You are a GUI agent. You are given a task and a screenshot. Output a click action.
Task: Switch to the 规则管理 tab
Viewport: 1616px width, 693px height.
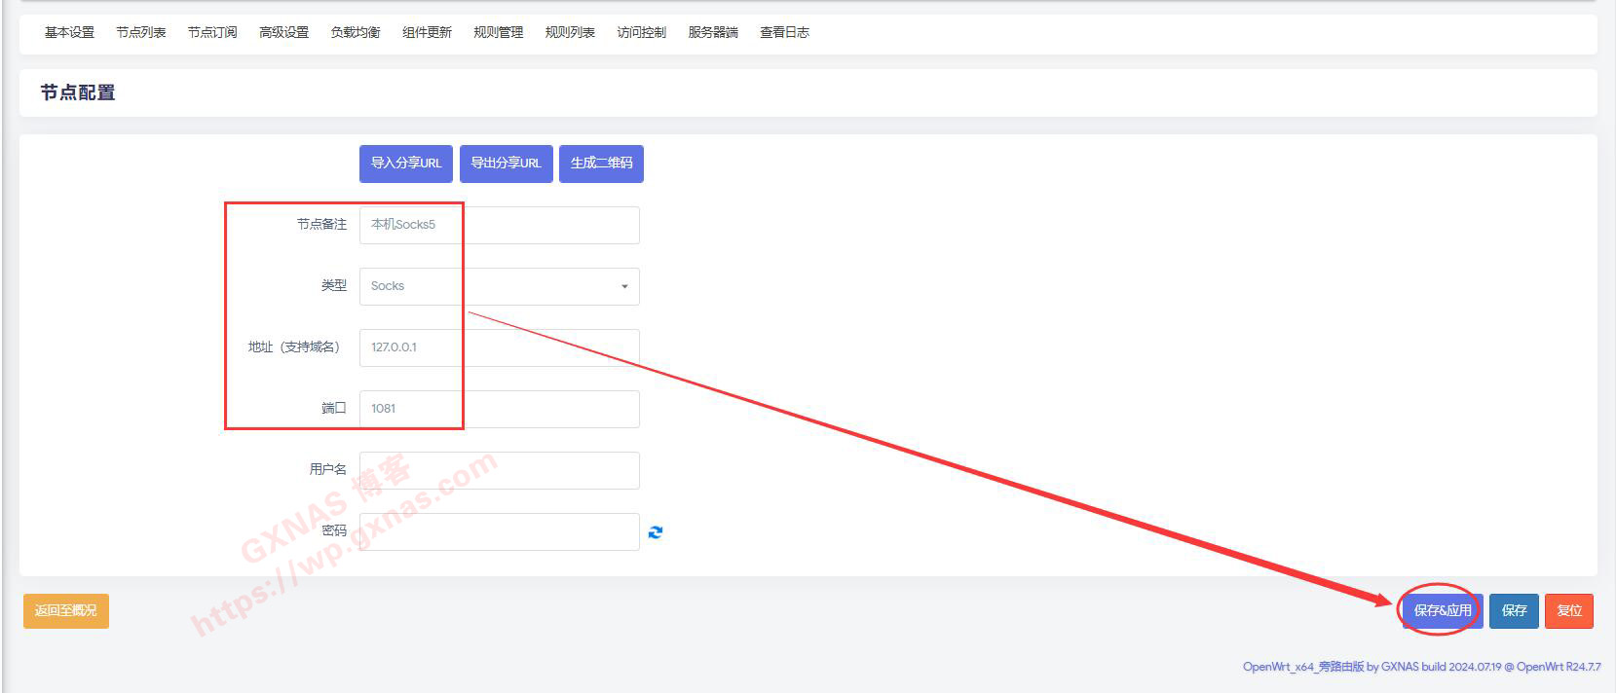coord(498,32)
